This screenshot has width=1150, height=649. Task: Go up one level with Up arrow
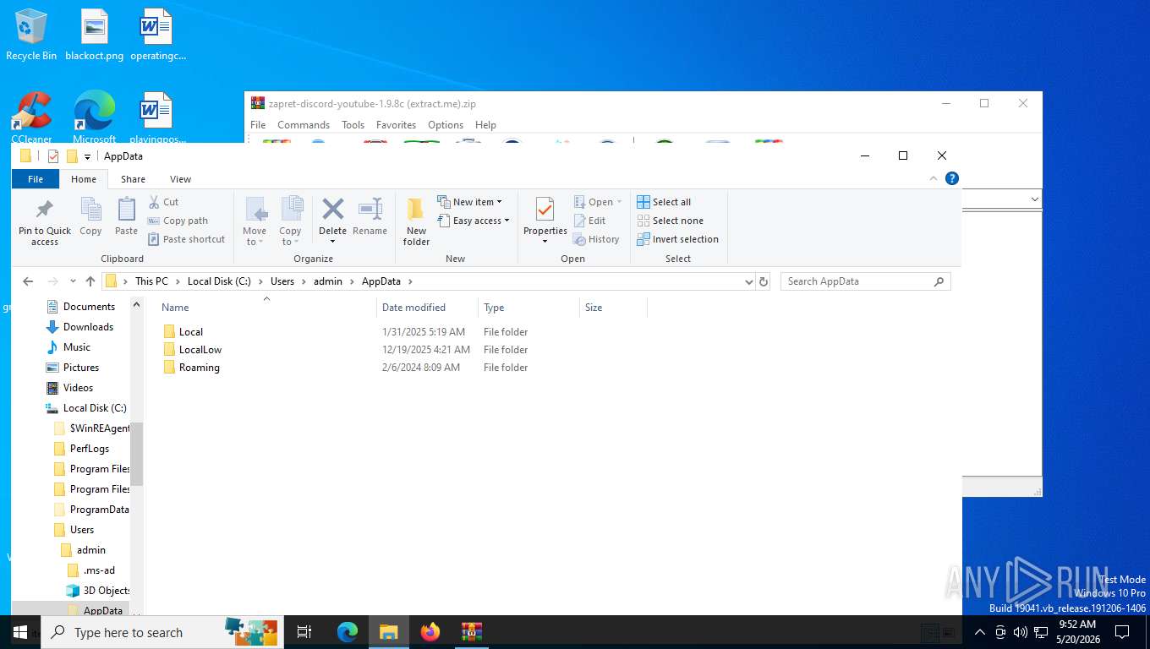pyautogui.click(x=90, y=281)
